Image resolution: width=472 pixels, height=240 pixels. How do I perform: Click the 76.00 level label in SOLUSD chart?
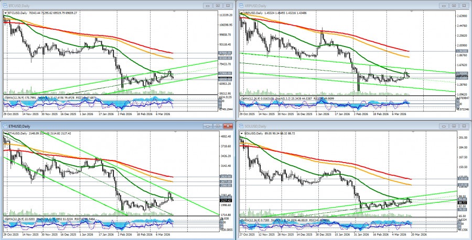tap(462, 210)
